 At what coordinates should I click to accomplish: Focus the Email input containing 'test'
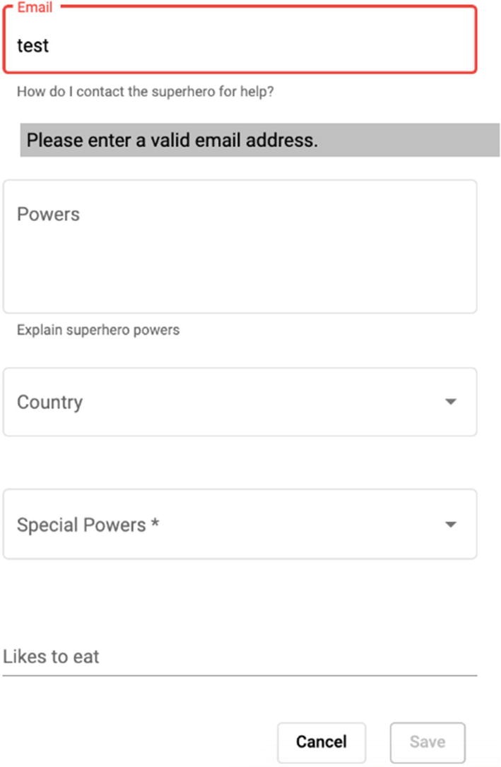(240, 40)
